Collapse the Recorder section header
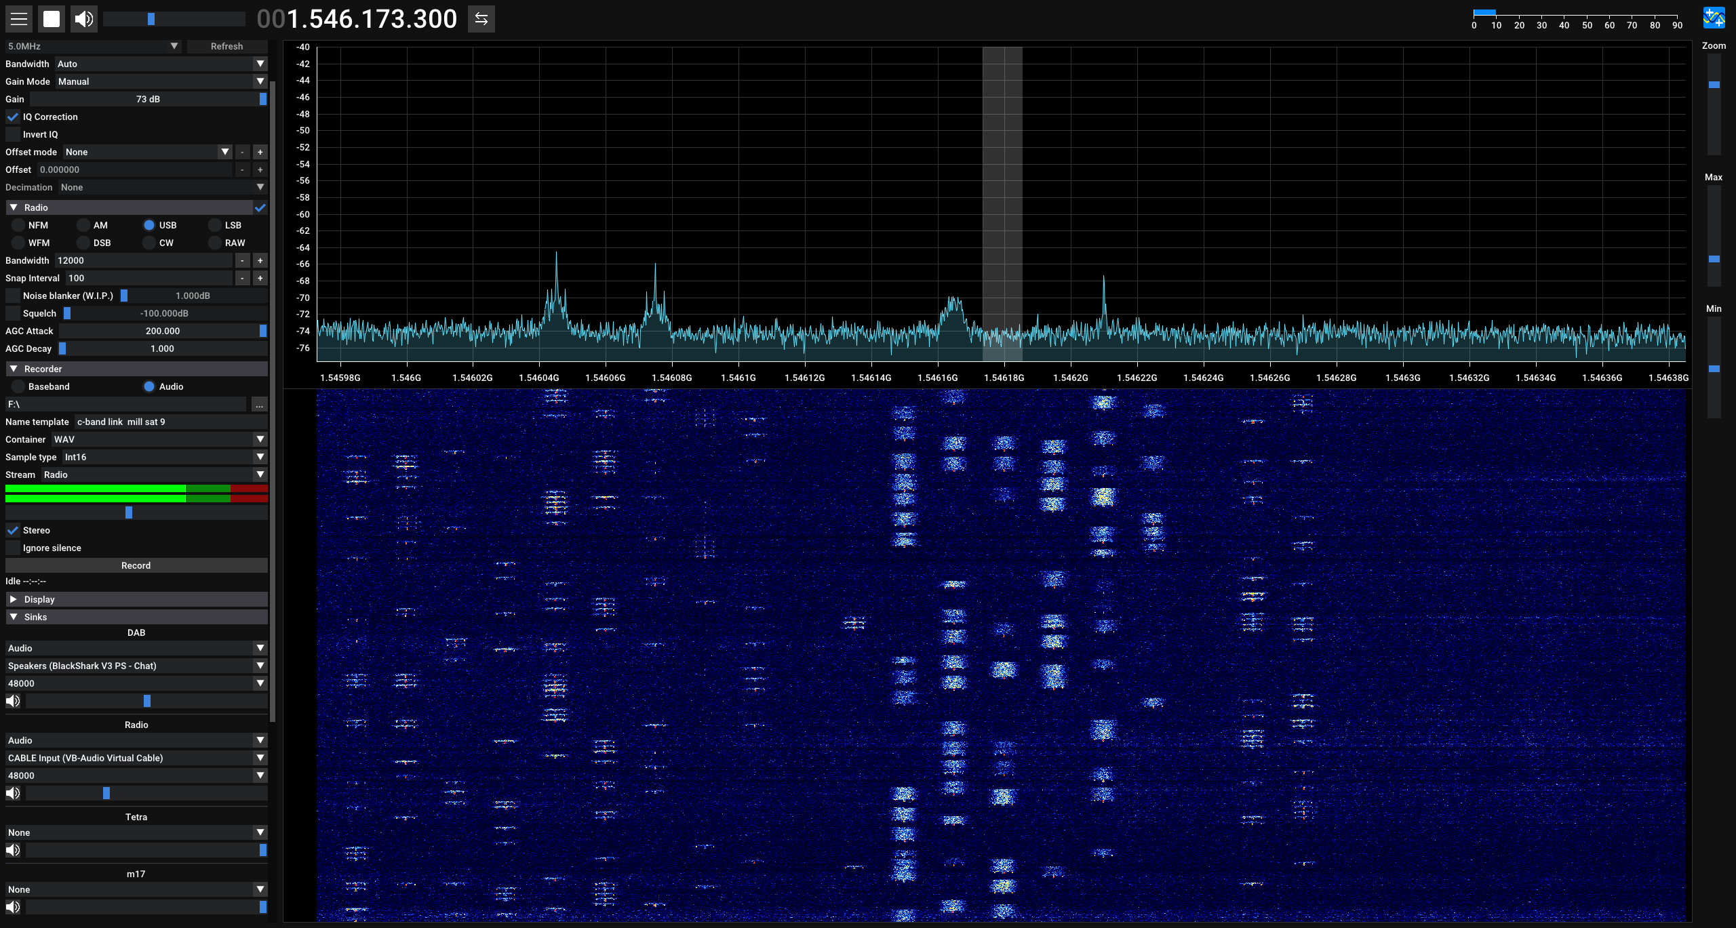1736x928 pixels. [136, 369]
